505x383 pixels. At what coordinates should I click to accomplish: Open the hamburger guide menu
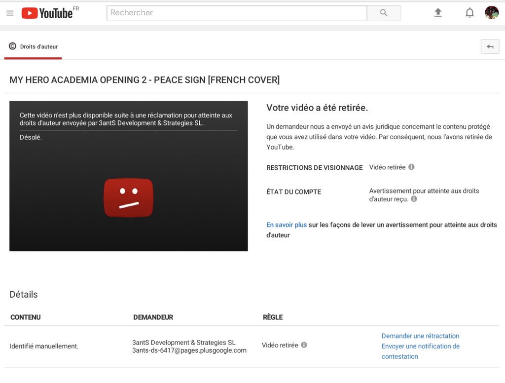(x=10, y=13)
